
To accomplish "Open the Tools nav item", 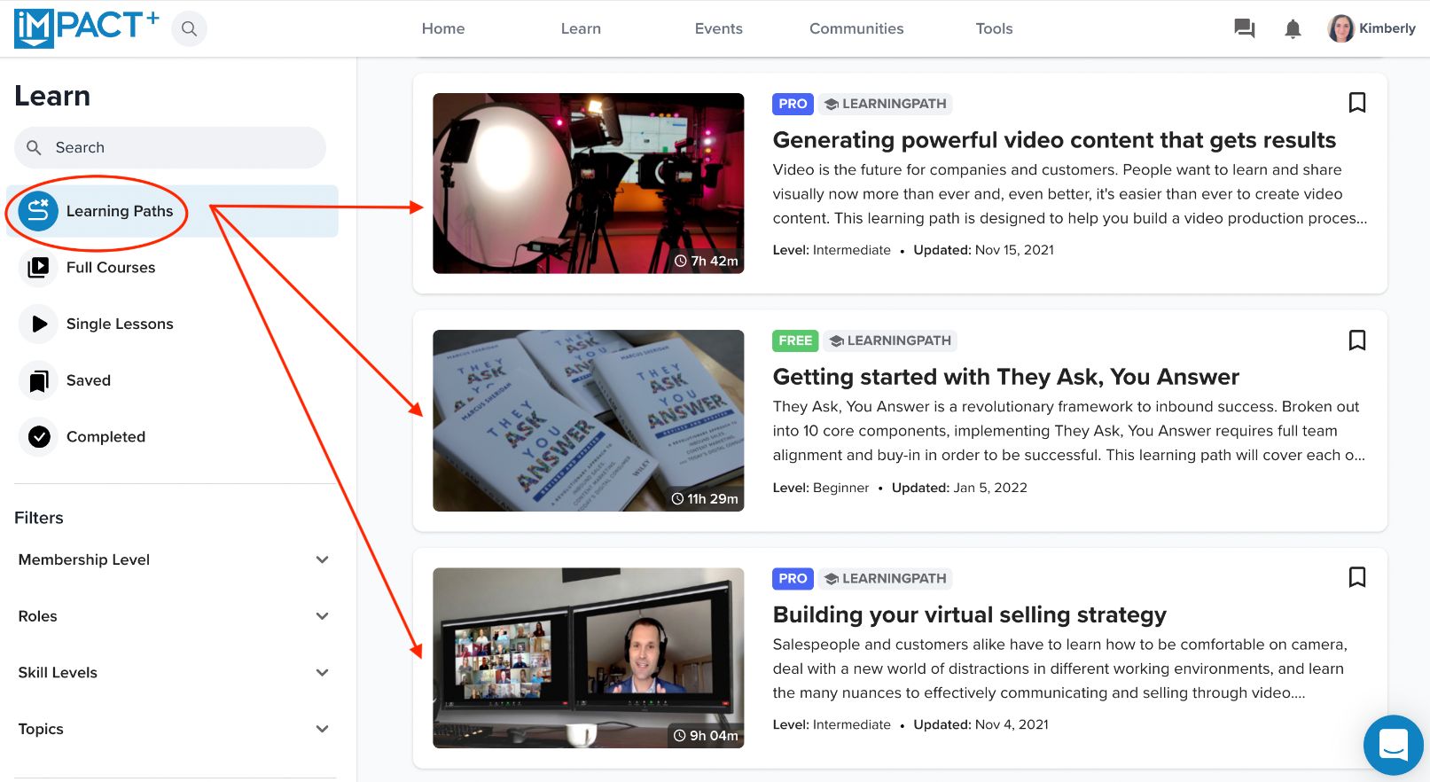I will click(994, 28).
